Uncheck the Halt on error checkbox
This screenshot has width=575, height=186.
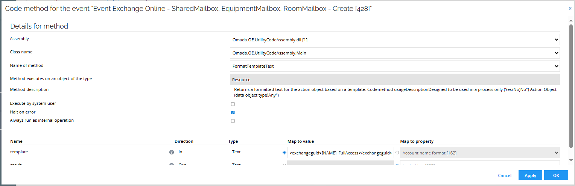(233, 112)
